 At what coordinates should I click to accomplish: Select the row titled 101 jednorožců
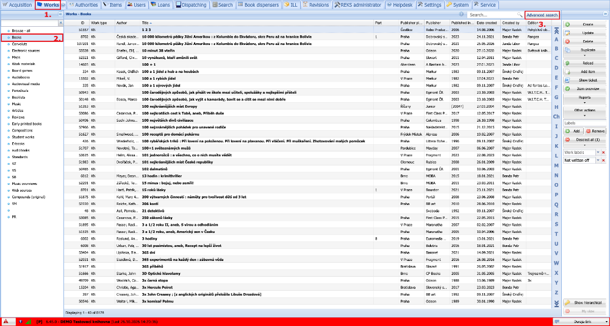click(x=307, y=155)
